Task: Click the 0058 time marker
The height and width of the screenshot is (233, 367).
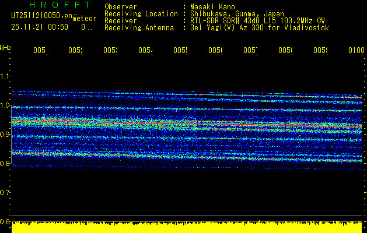Action: (x=286, y=50)
